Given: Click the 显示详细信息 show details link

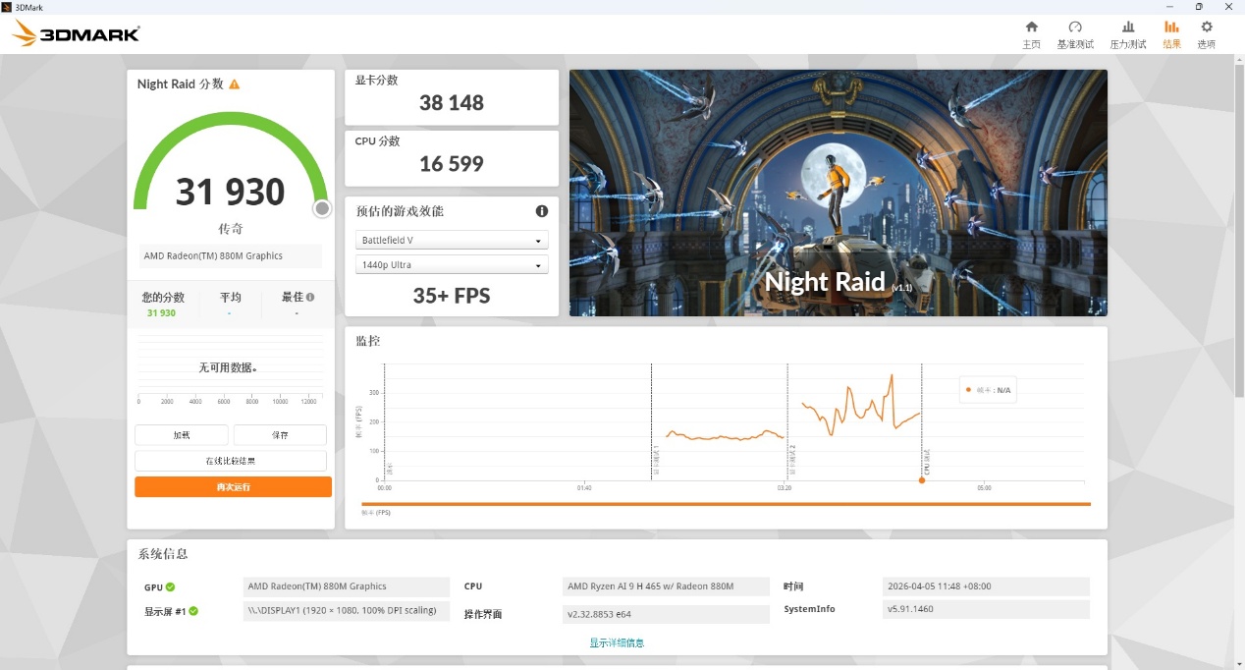Looking at the screenshot, I should click(617, 642).
